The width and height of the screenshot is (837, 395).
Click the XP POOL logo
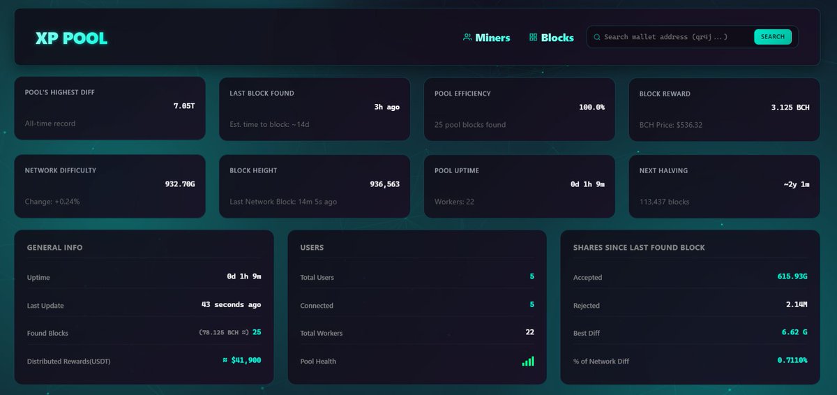tap(72, 38)
